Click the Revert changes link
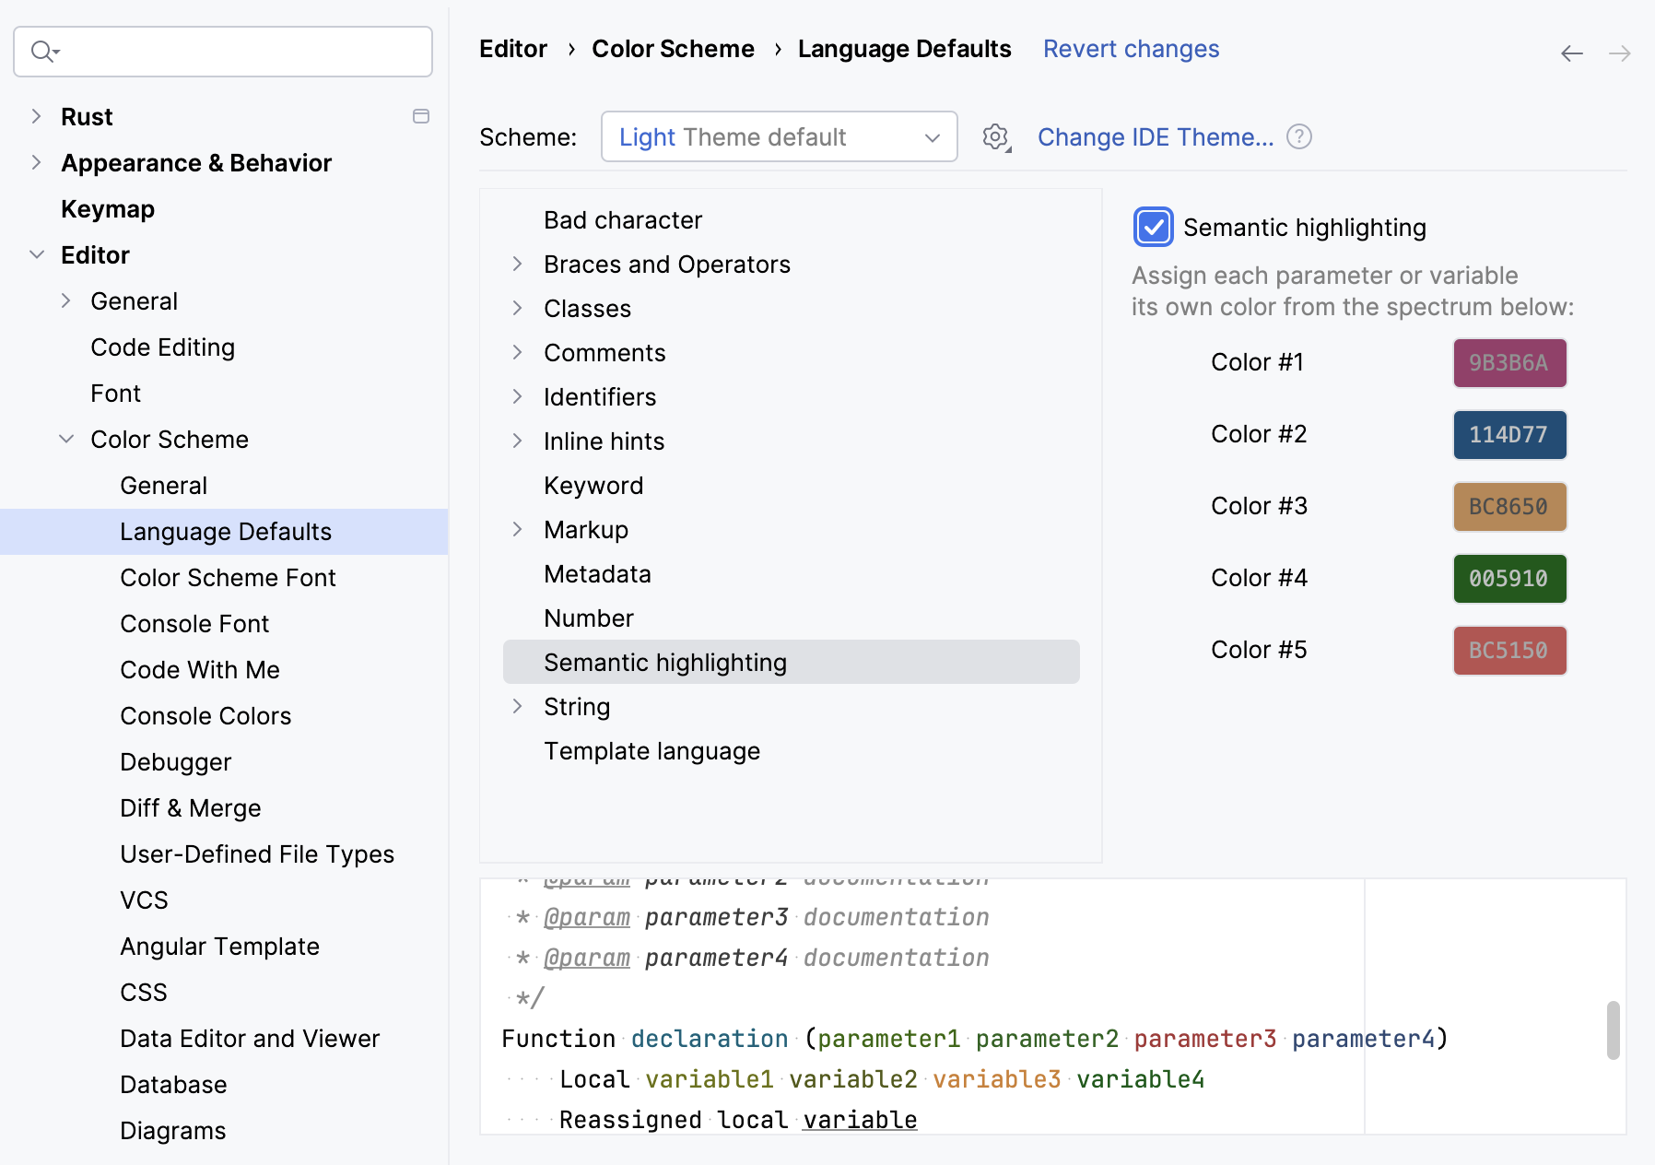1655x1165 pixels. (1131, 49)
